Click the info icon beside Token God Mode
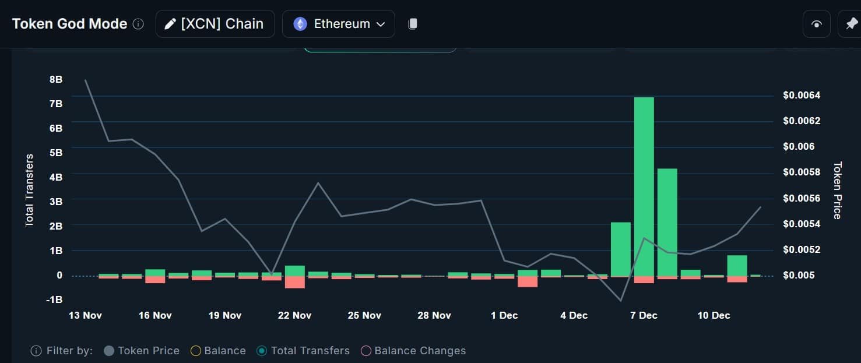 138,24
